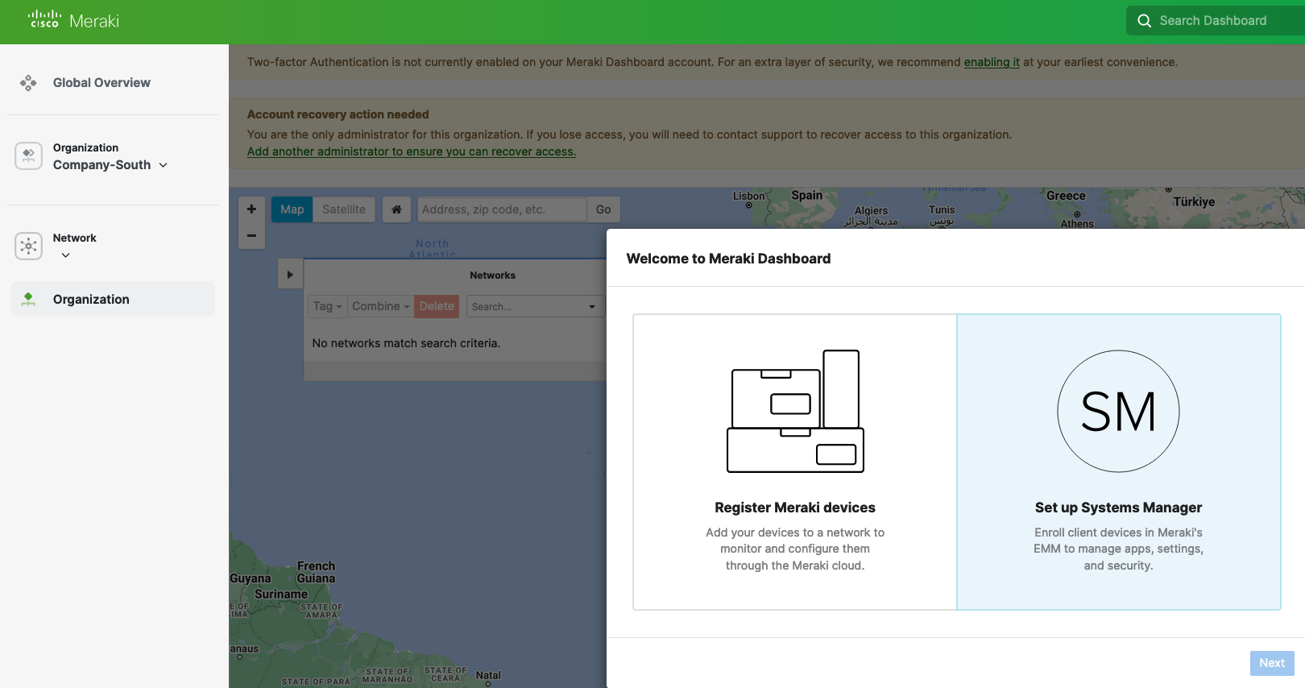Zoom in on the map with plus
The image size is (1305, 688).
coord(251,209)
